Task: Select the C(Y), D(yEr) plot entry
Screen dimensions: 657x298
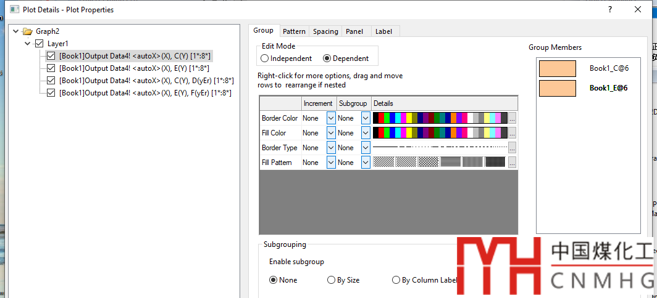Action: click(x=145, y=81)
